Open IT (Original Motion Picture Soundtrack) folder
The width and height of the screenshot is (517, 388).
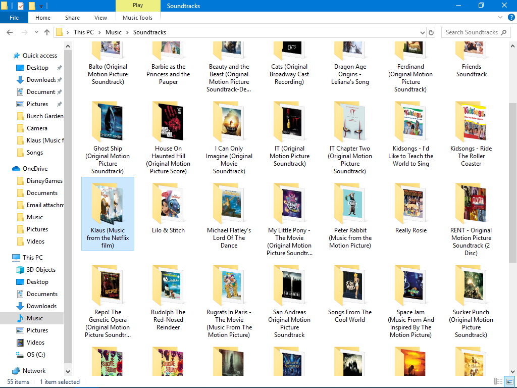coord(289,134)
